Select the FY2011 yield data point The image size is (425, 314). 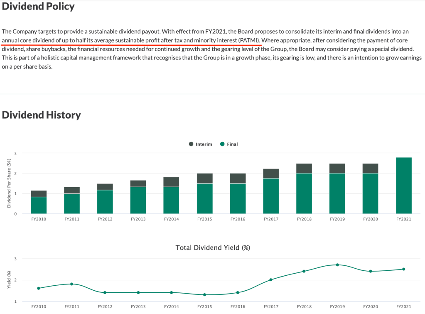click(72, 284)
